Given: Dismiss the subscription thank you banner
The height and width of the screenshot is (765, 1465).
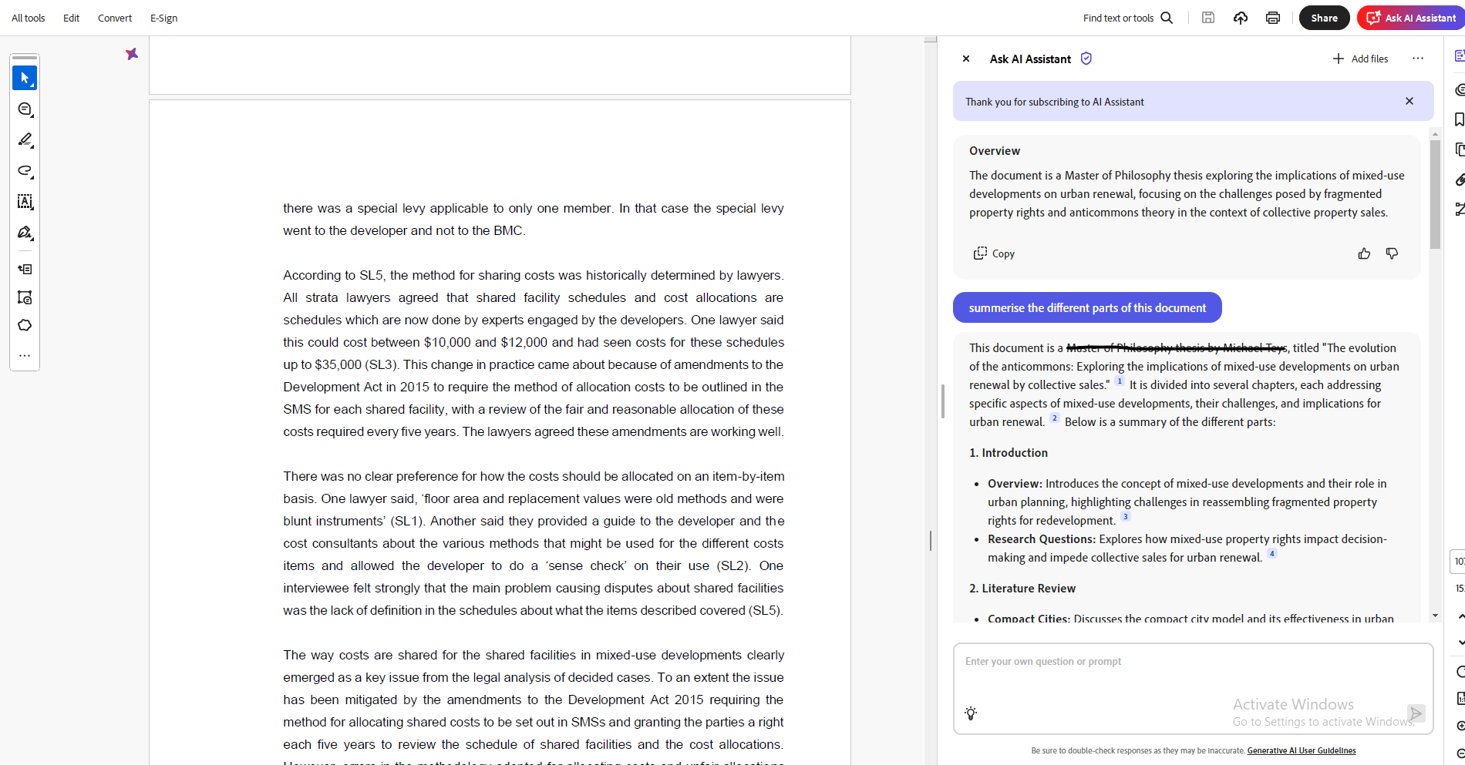Looking at the screenshot, I should [1409, 102].
